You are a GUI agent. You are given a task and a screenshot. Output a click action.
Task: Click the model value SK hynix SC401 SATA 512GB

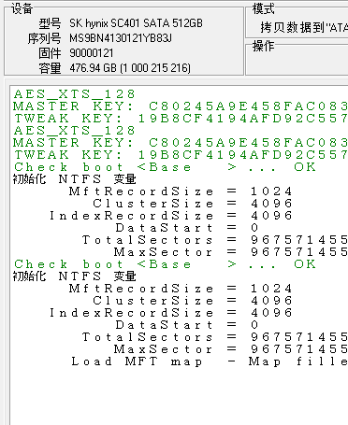pyautogui.click(x=136, y=23)
